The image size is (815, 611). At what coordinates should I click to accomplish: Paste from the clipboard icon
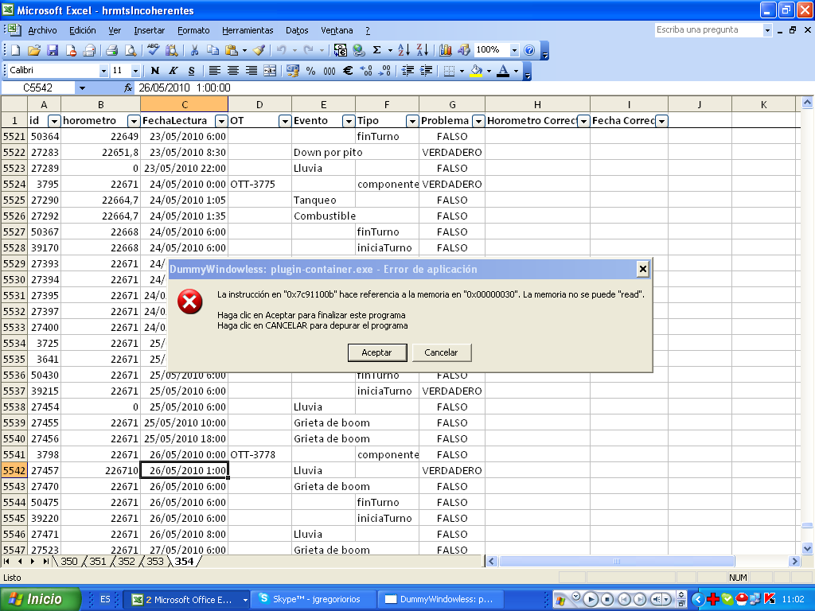point(232,50)
